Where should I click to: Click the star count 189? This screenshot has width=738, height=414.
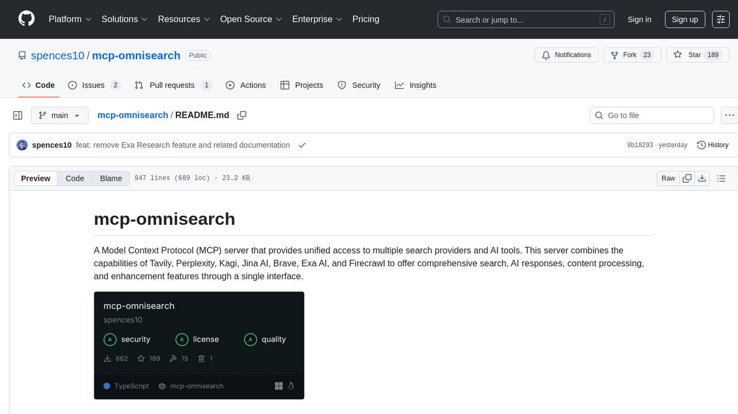[713, 55]
